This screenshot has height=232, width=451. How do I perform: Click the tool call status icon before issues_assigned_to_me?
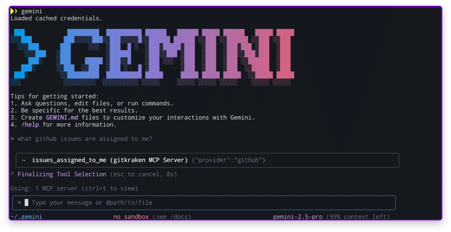pos(23,160)
